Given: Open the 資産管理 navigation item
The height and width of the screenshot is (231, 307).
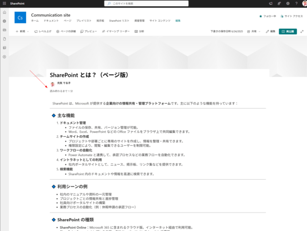Looking at the screenshot, I should pyautogui.click(x=139, y=21).
